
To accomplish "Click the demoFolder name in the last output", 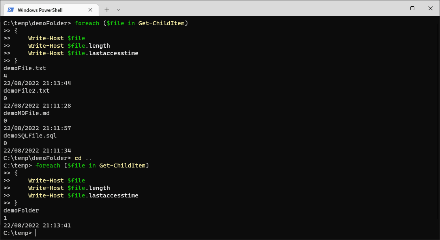I will coord(21,210).
